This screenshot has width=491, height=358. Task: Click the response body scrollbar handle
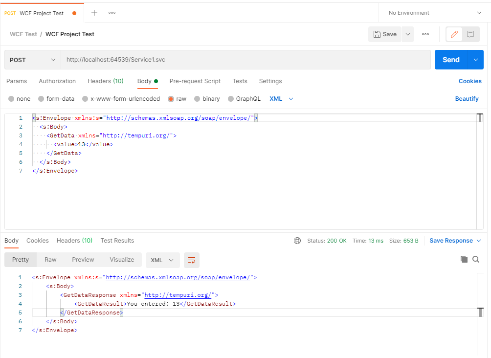pyautogui.click(x=480, y=312)
